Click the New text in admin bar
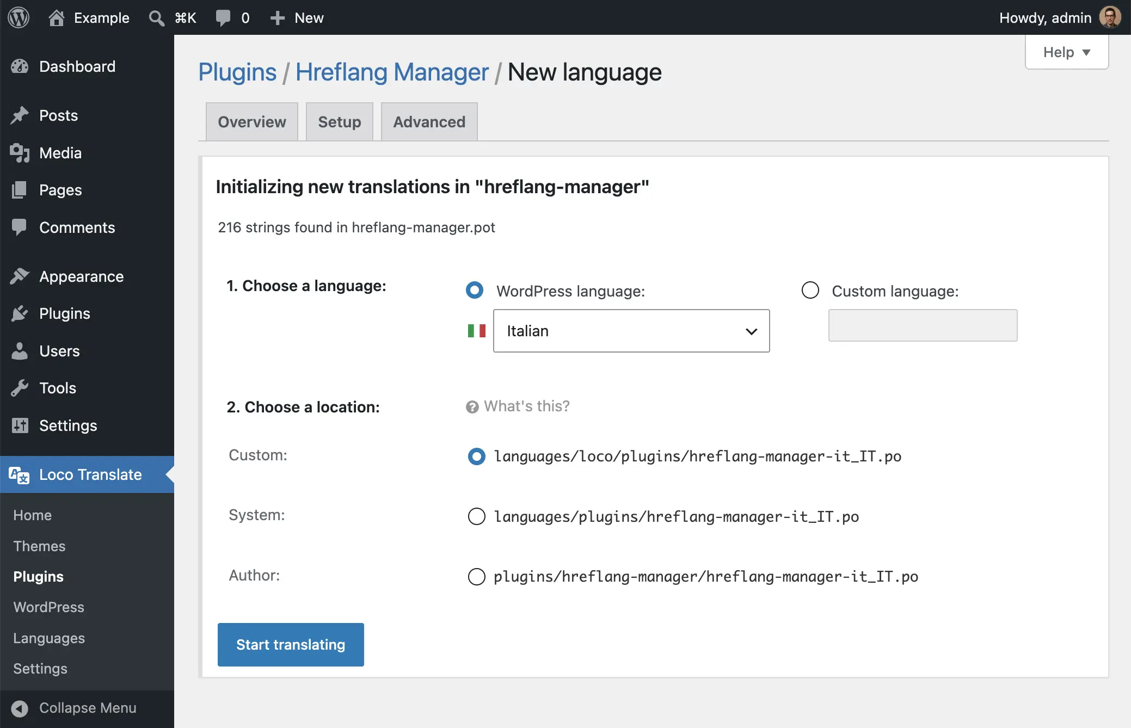This screenshot has height=728, width=1131. [x=309, y=18]
